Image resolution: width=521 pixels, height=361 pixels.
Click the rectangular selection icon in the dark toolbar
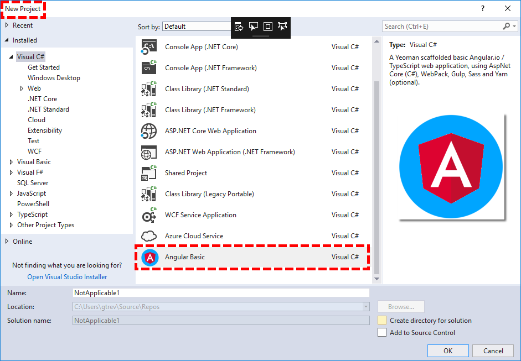click(268, 26)
